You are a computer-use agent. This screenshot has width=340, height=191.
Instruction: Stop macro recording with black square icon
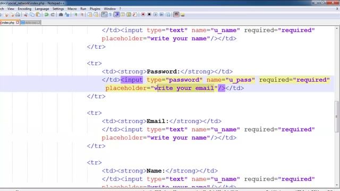tap(149, 14)
